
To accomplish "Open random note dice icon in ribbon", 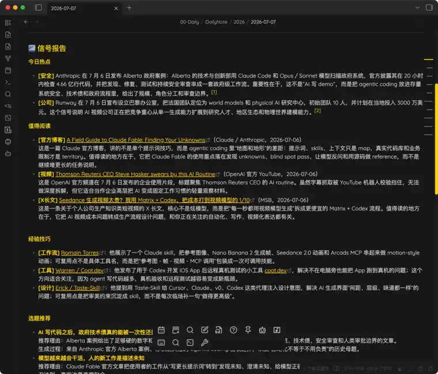I will (x=8, y=118).
